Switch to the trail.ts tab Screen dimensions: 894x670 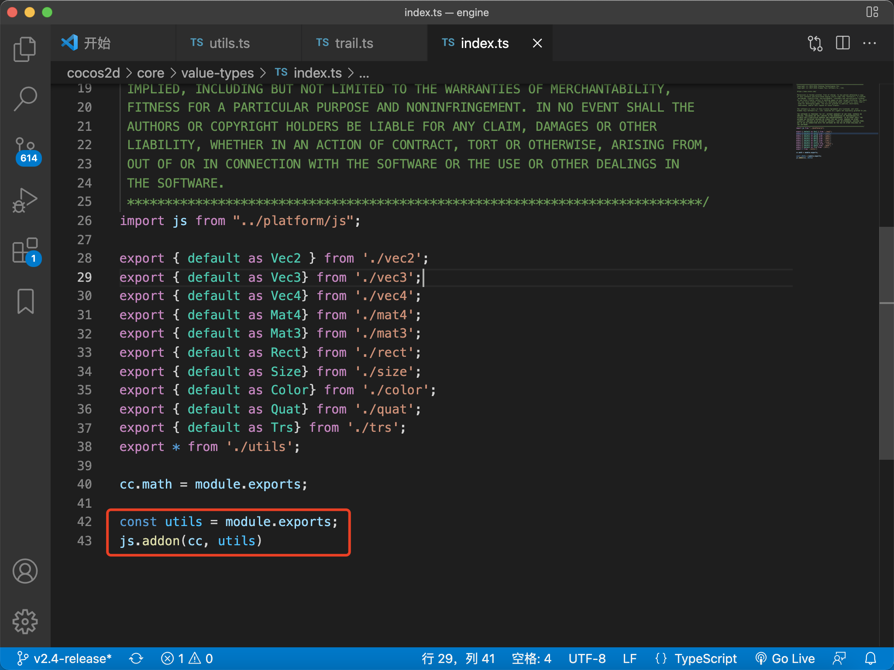coord(354,43)
